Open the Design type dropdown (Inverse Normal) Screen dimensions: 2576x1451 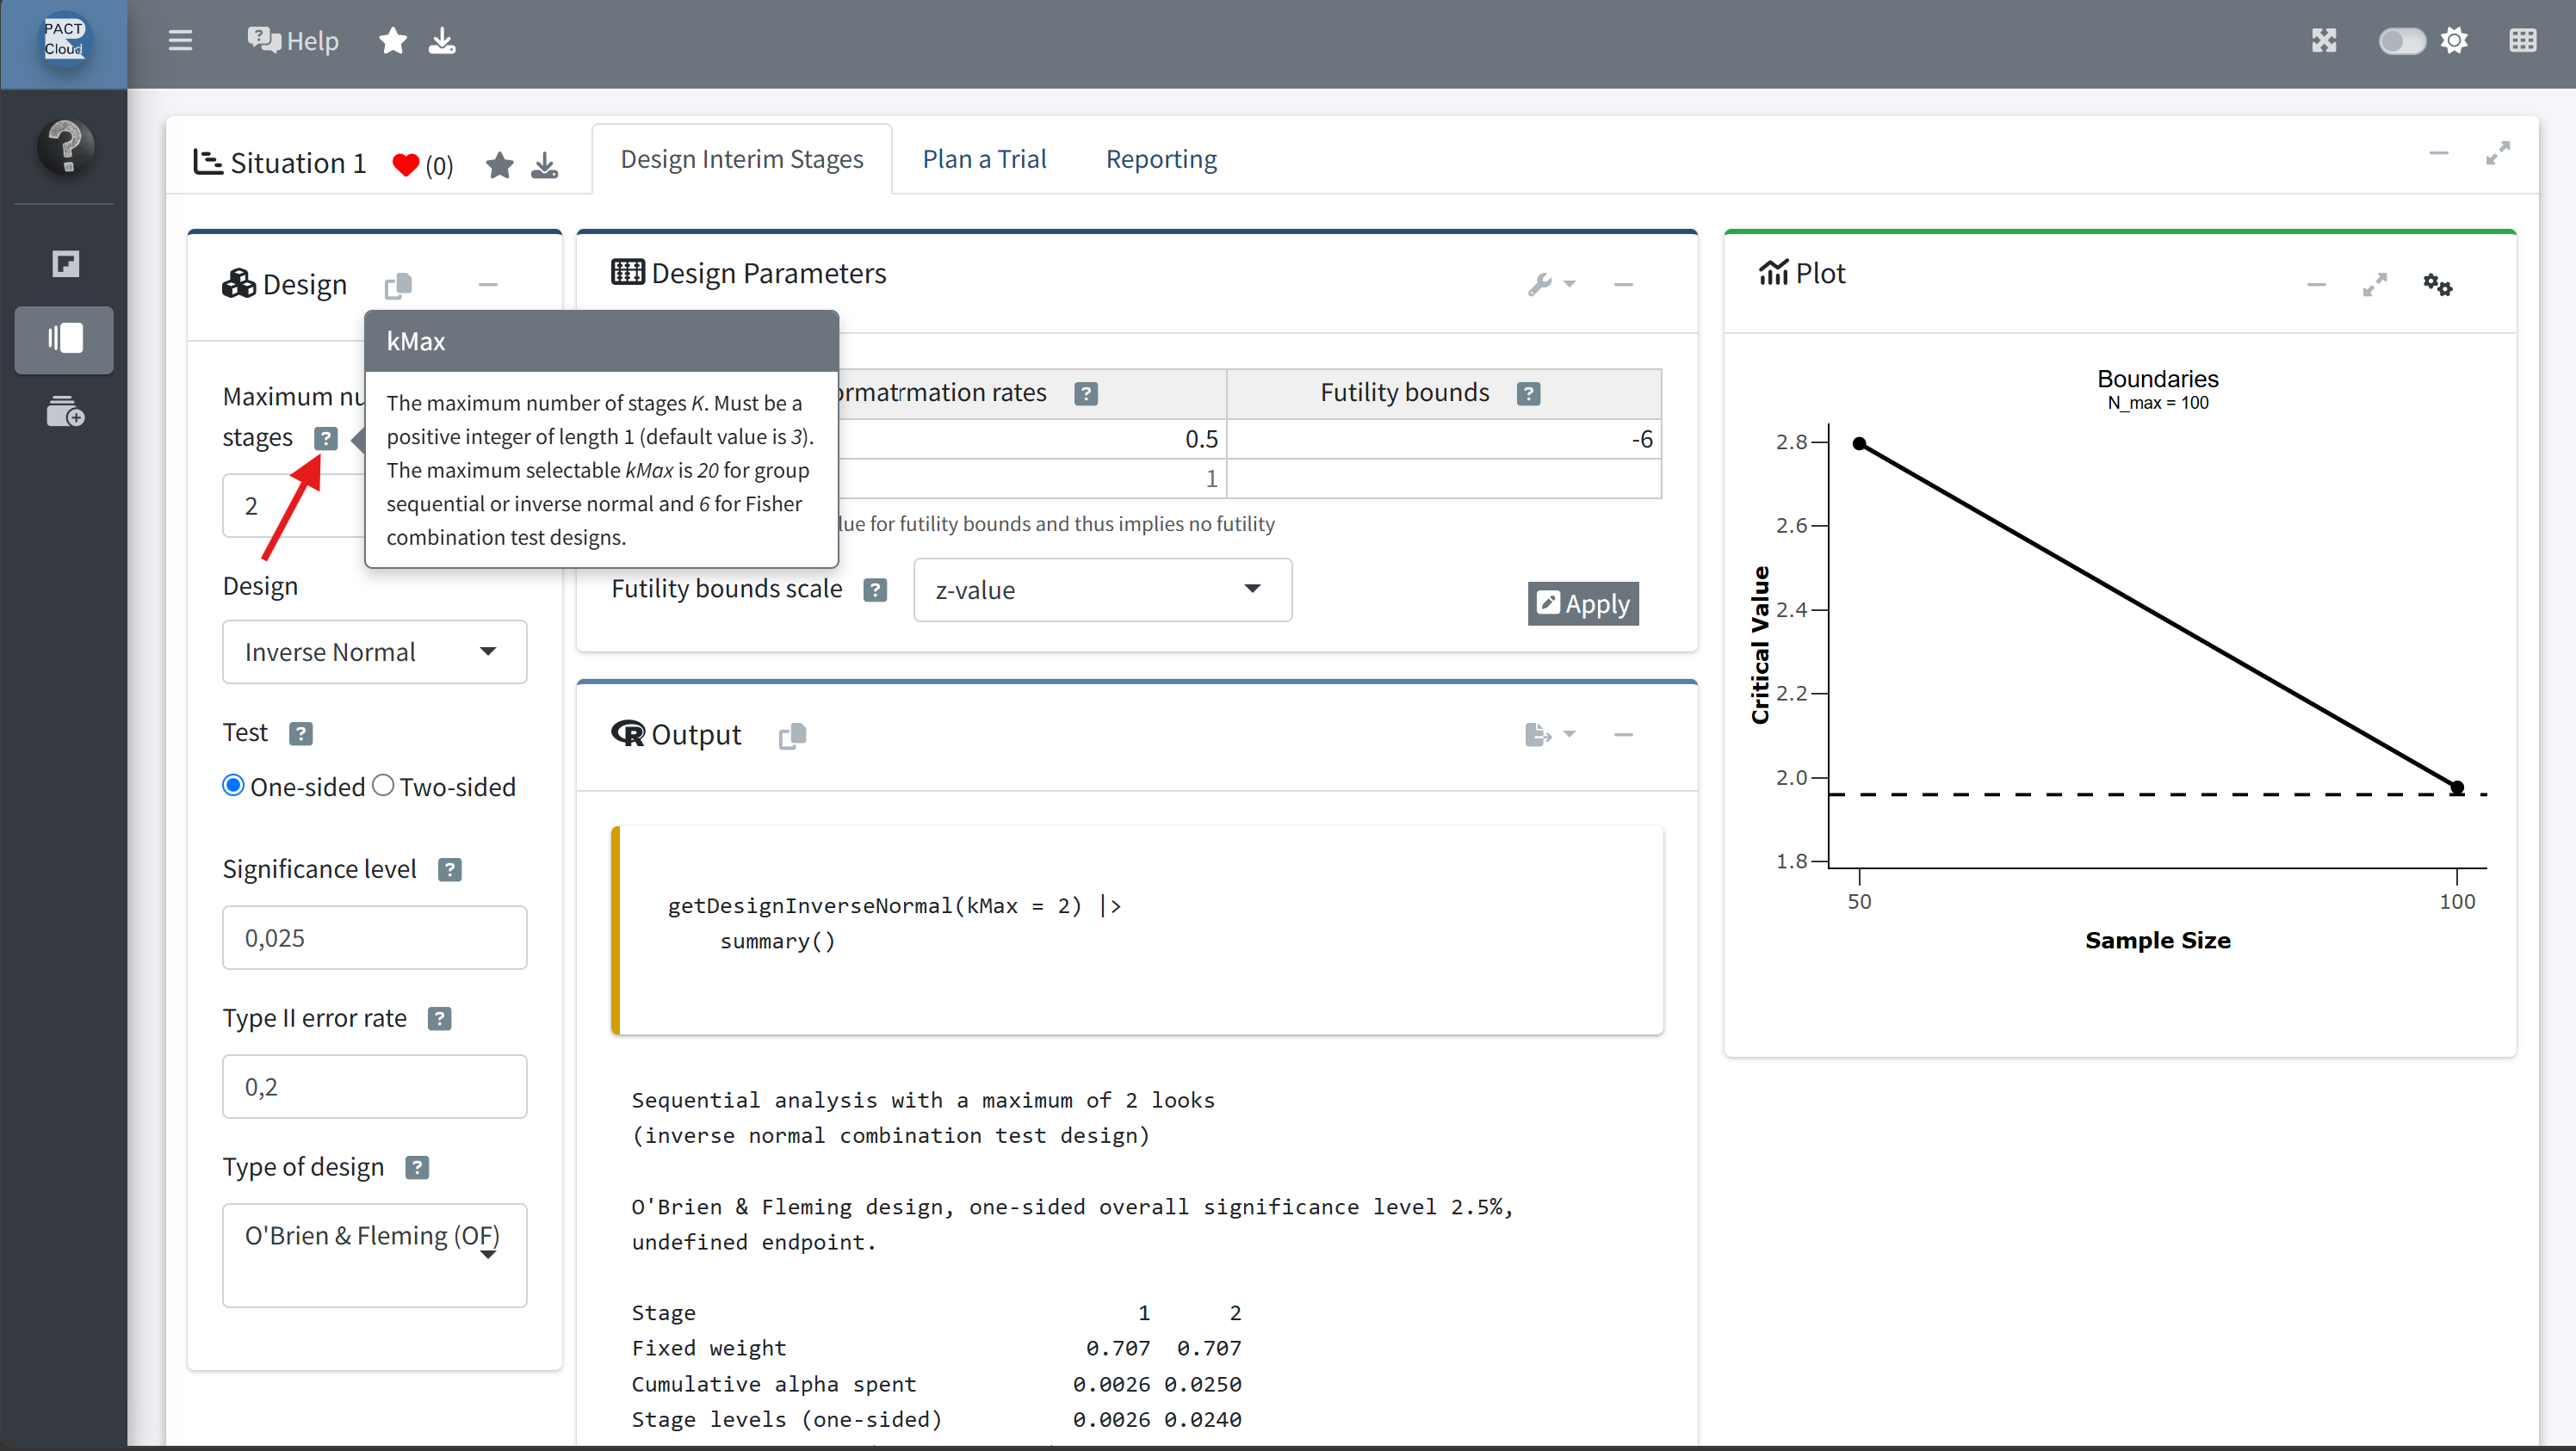pyautogui.click(x=374, y=651)
